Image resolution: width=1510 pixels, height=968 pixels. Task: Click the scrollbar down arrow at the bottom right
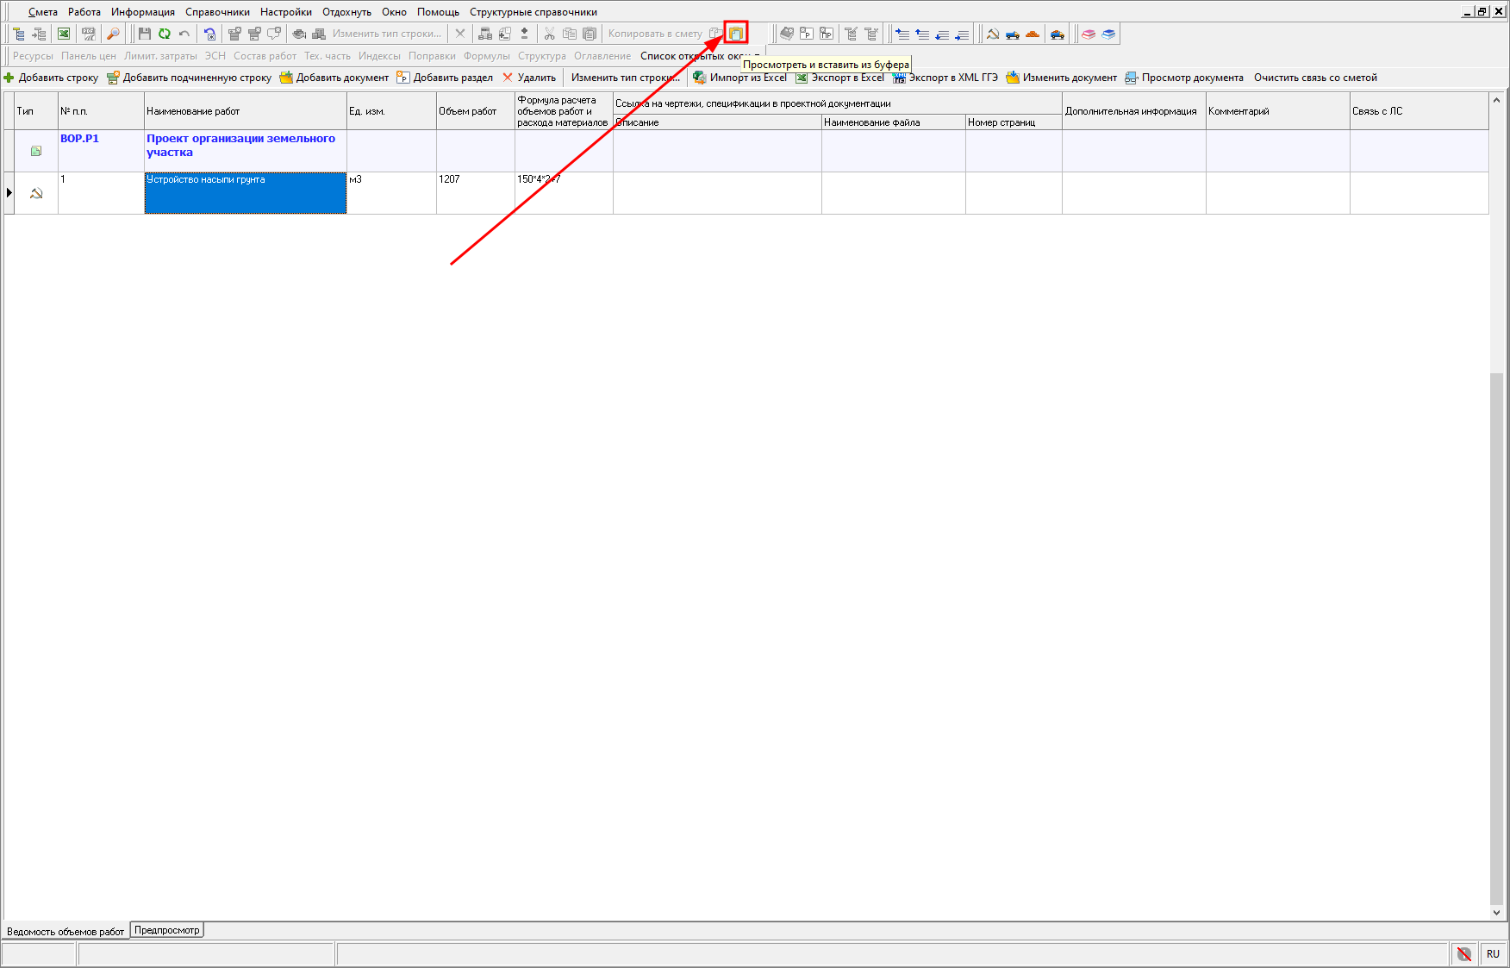1496,912
